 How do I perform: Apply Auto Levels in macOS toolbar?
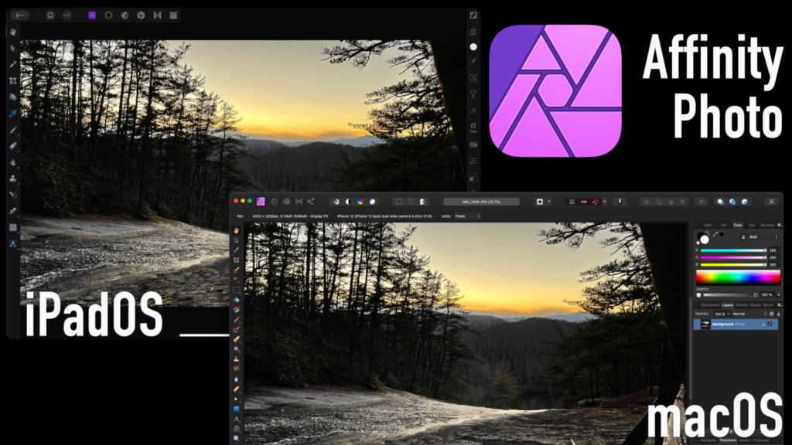(336, 202)
